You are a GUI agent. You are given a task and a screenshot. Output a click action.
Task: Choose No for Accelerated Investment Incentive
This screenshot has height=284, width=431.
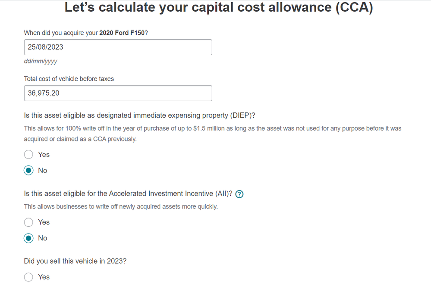click(x=28, y=238)
